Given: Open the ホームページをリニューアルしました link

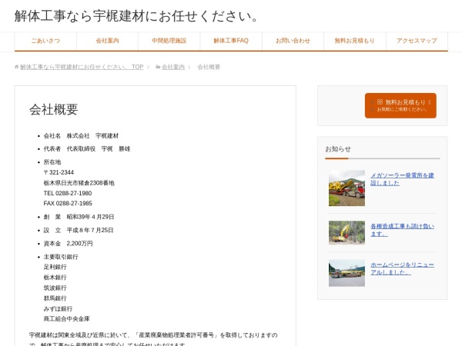Looking at the screenshot, I should point(402,268).
